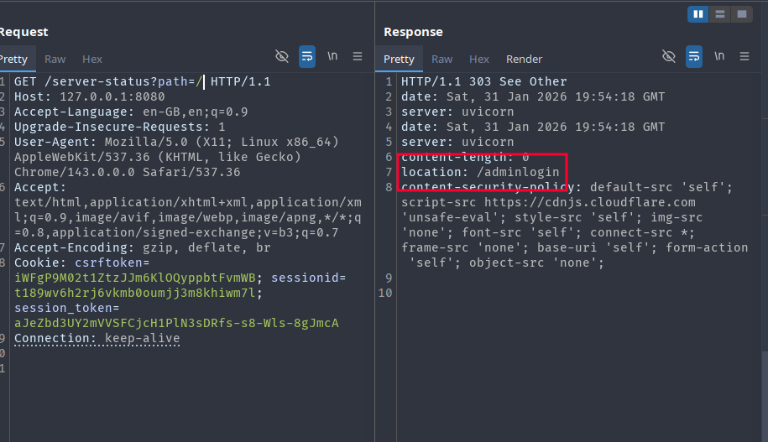This screenshot has height=442, width=768.
Task: Select the Hex tab in Response
Action: [478, 59]
